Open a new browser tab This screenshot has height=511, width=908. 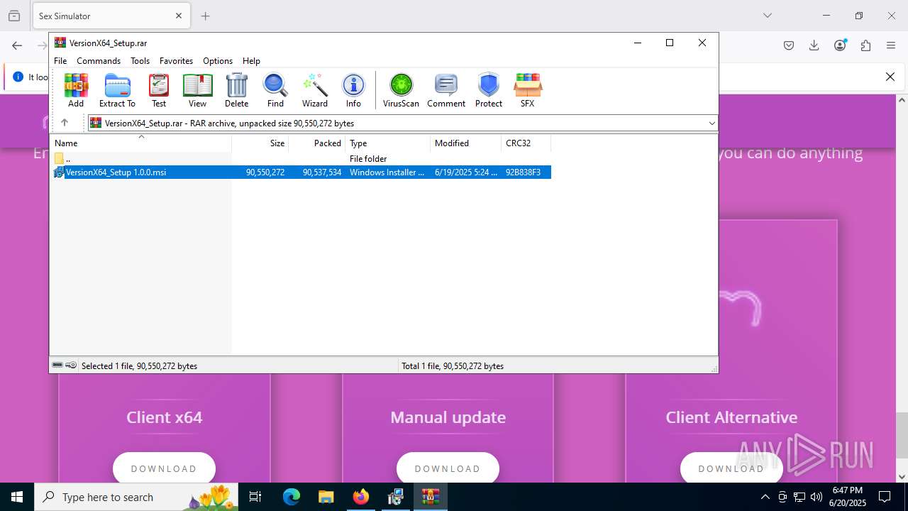[x=206, y=16]
